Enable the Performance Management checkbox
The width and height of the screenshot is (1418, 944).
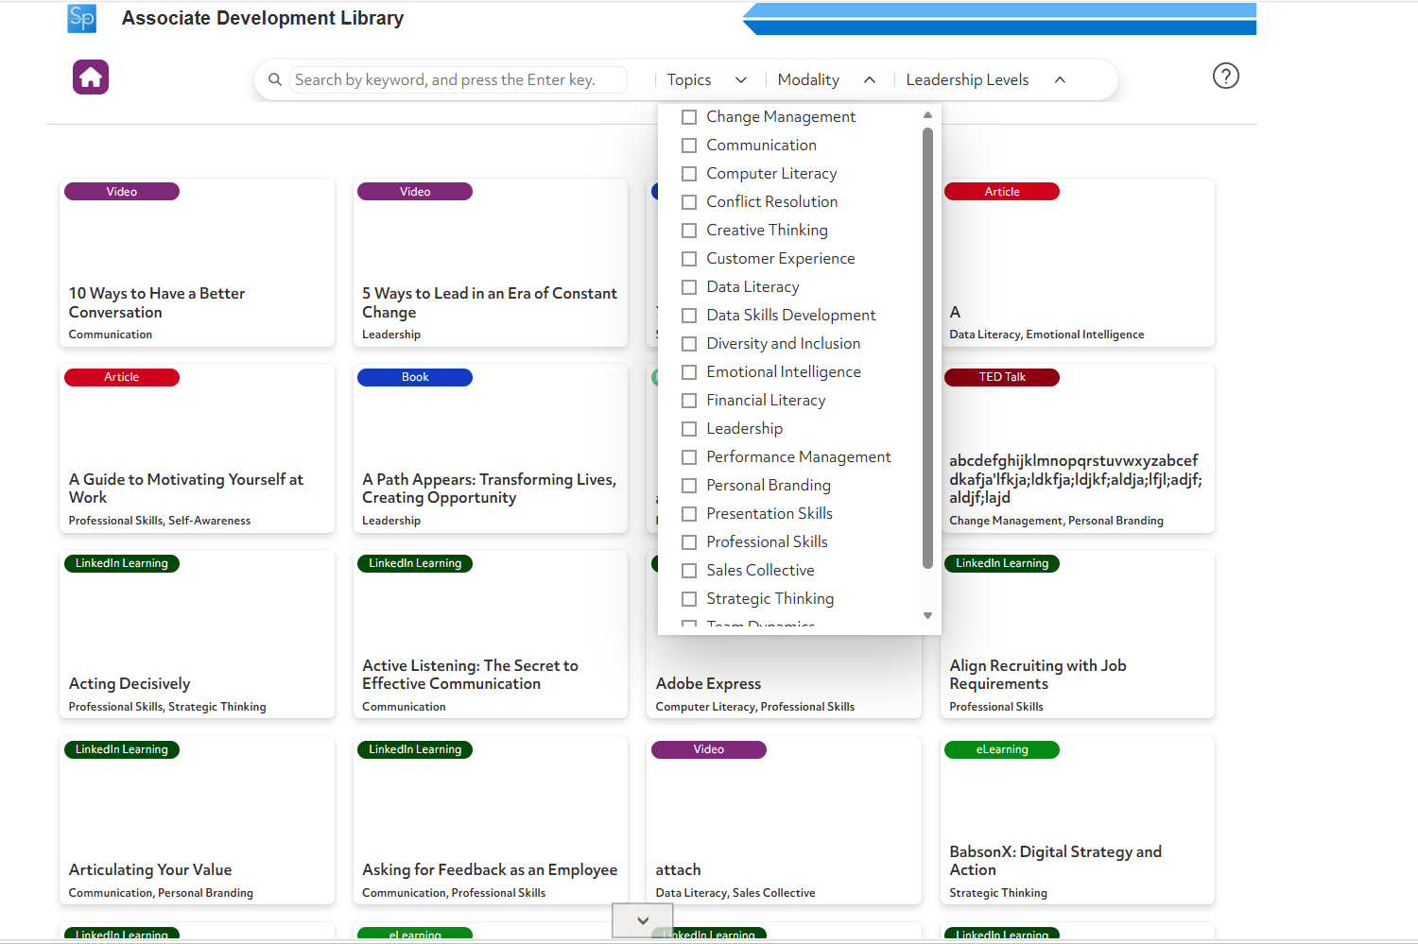point(689,457)
